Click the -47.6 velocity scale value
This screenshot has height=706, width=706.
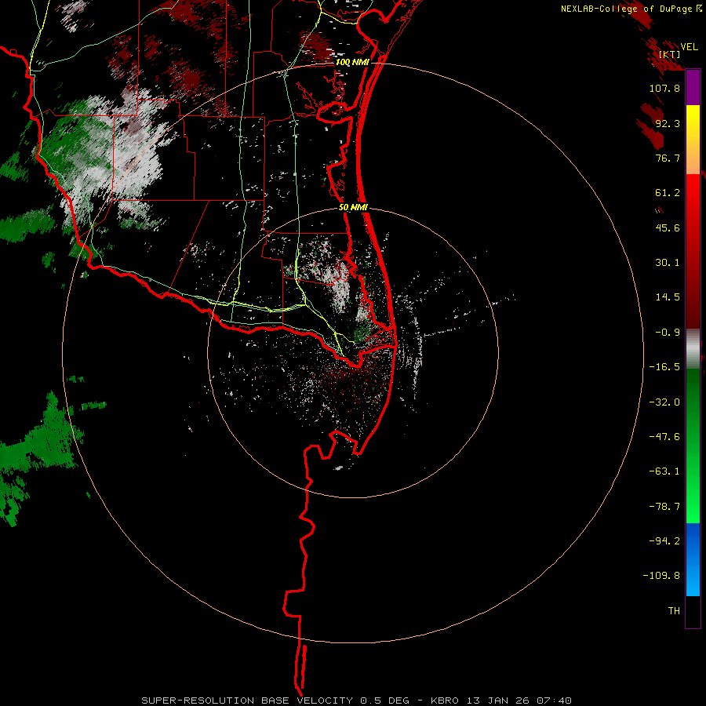coord(664,437)
